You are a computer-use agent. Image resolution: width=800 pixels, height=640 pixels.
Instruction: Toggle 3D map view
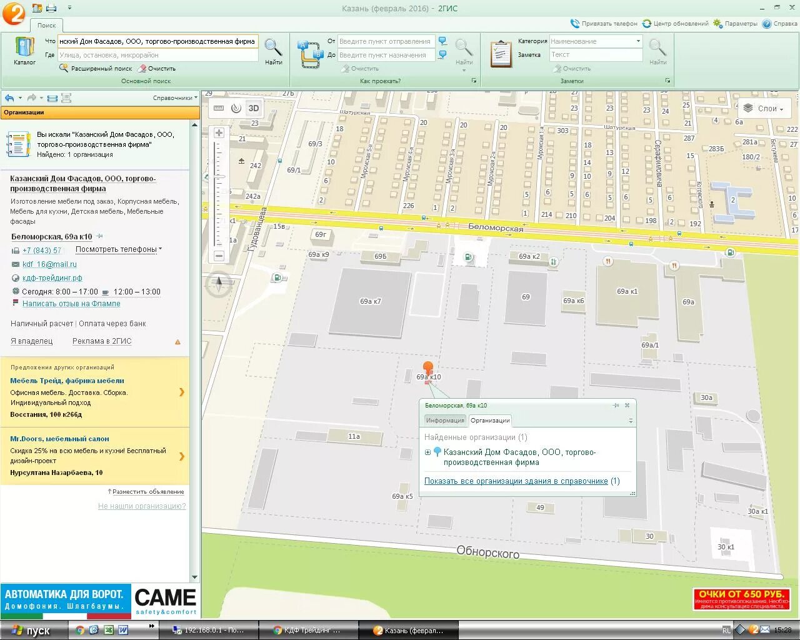[x=254, y=108]
